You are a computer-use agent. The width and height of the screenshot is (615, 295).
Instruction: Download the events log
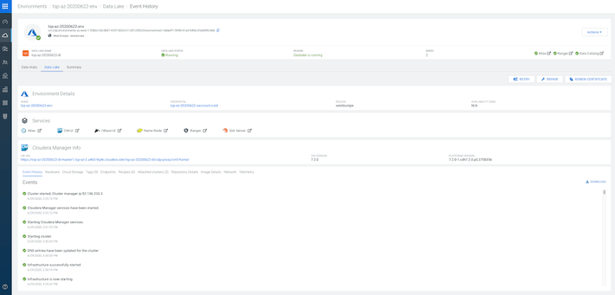[595, 182]
